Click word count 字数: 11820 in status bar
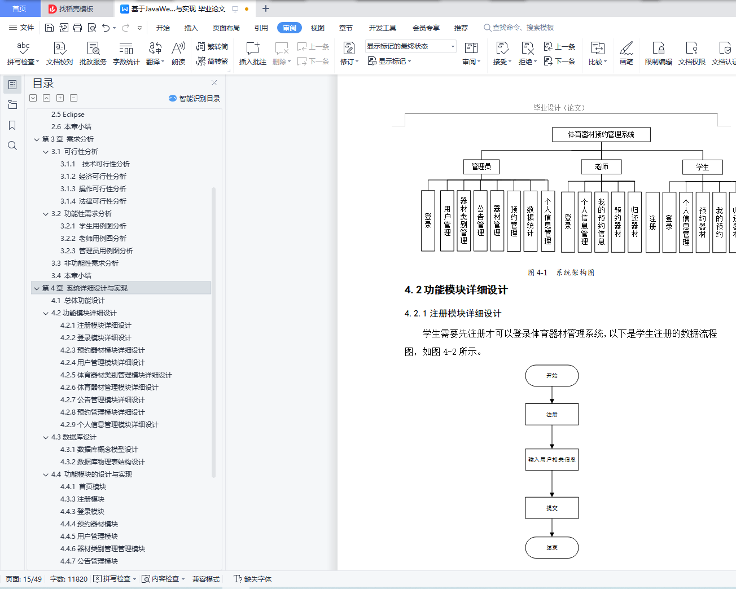This screenshot has height=589, width=736. click(x=69, y=579)
